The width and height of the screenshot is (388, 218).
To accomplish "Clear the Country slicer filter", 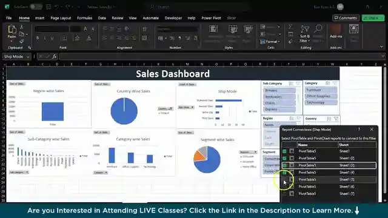I will click(x=336, y=119).
